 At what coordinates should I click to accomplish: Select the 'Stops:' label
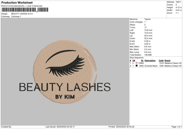(x=133, y=25)
